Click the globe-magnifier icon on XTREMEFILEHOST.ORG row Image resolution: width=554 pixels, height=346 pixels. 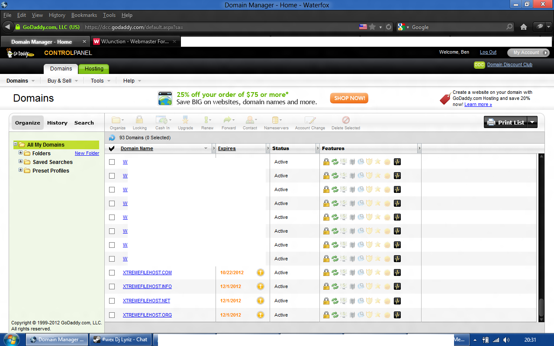tap(361, 315)
